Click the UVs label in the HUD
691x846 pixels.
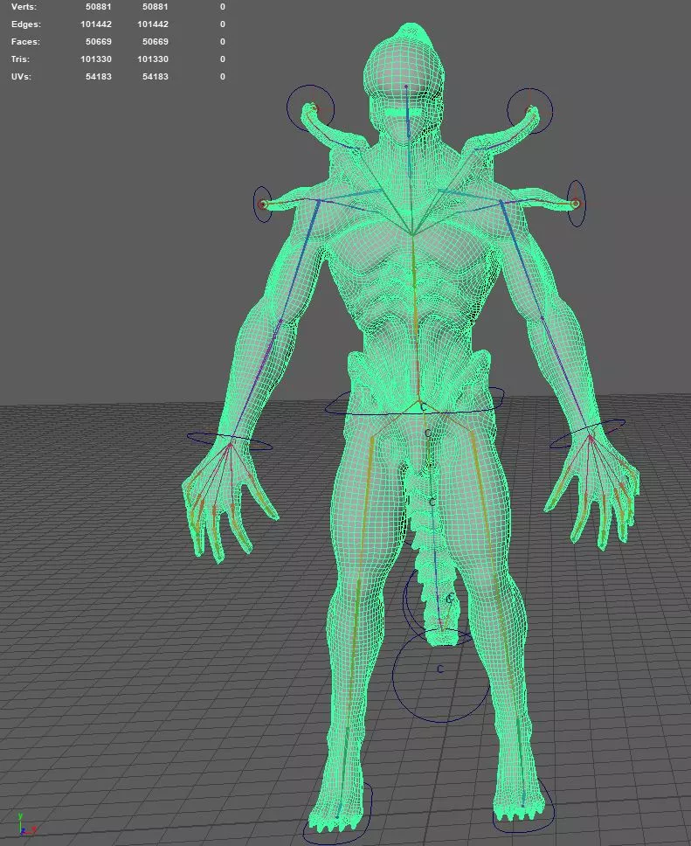coord(22,77)
